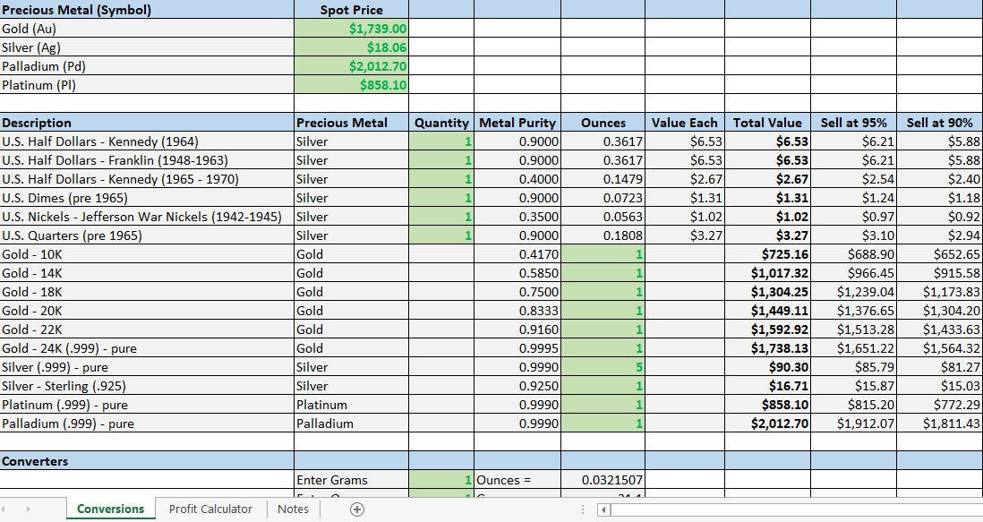
Task: Click the Total Value cell for Gold - 24K
Action: 767,348
